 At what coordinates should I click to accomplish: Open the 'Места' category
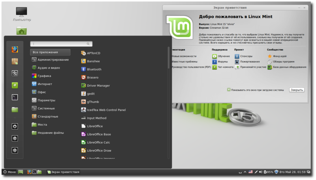tap(39, 124)
